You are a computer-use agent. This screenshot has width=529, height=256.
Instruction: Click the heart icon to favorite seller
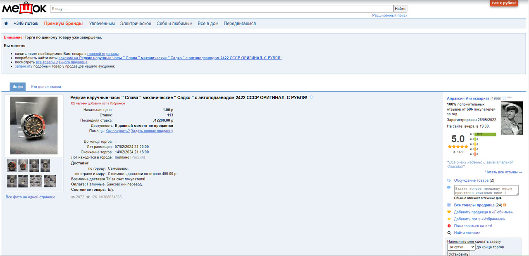[x=449, y=212]
